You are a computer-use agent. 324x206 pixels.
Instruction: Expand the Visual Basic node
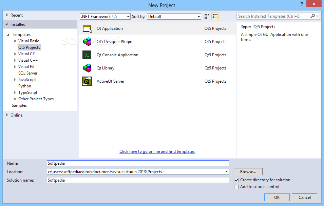pyautogui.click(x=15, y=41)
